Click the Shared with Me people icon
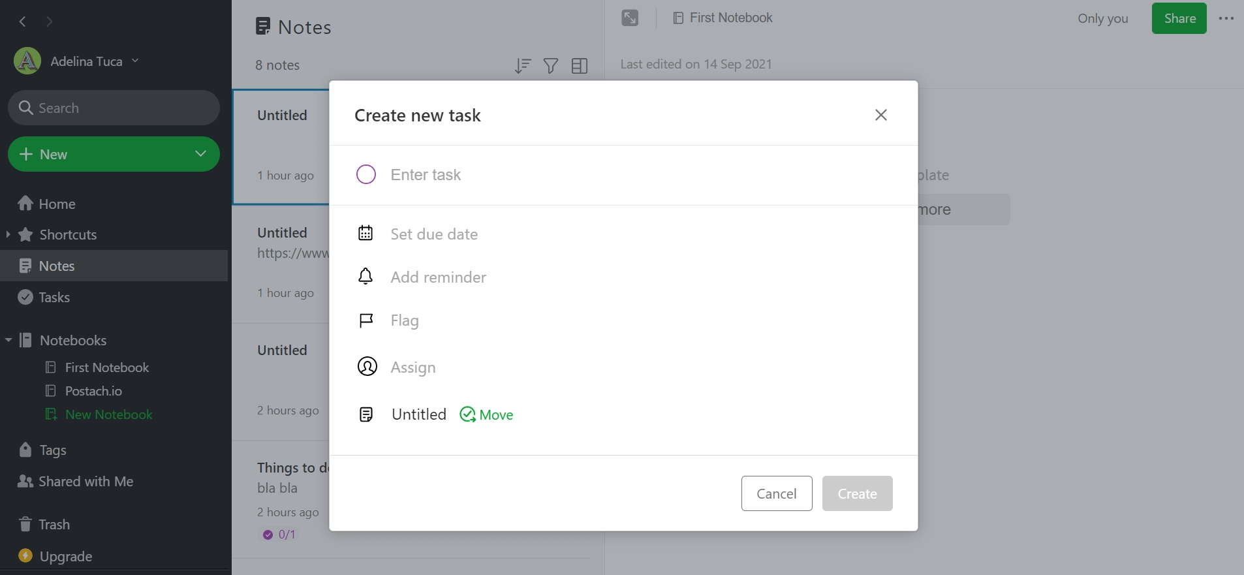Image resolution: width=1244 pixels, height=575 pixels. pos(25,481)
